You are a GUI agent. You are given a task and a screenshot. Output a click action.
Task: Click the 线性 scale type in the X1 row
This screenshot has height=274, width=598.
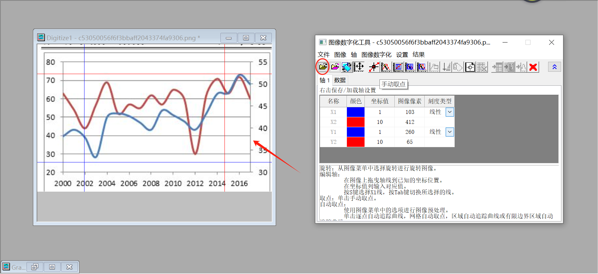pos(435,112)
